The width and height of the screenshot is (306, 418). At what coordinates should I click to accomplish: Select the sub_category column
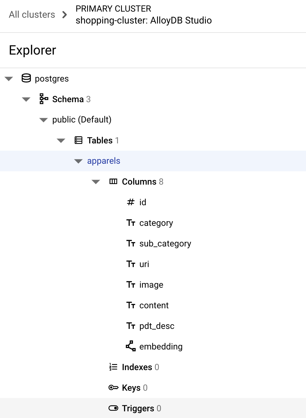click(165, 244)
